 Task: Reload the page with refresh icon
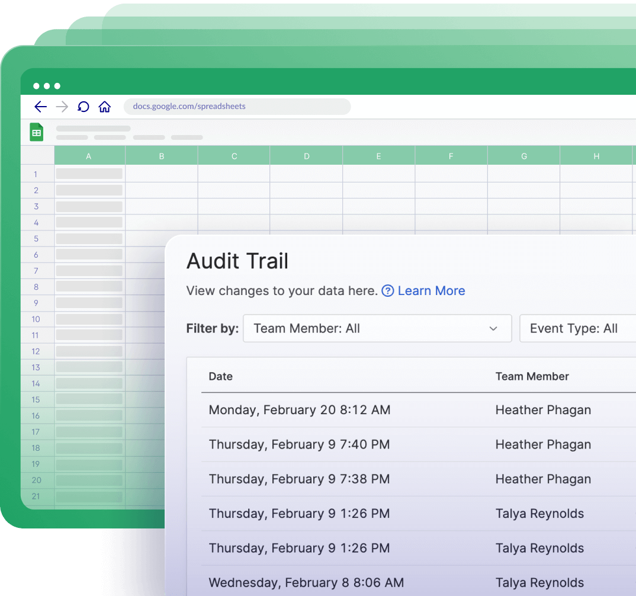[83, 107]
